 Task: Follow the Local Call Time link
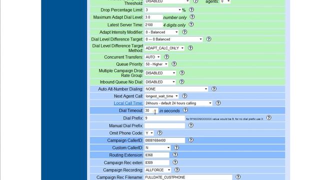[128, 103]
